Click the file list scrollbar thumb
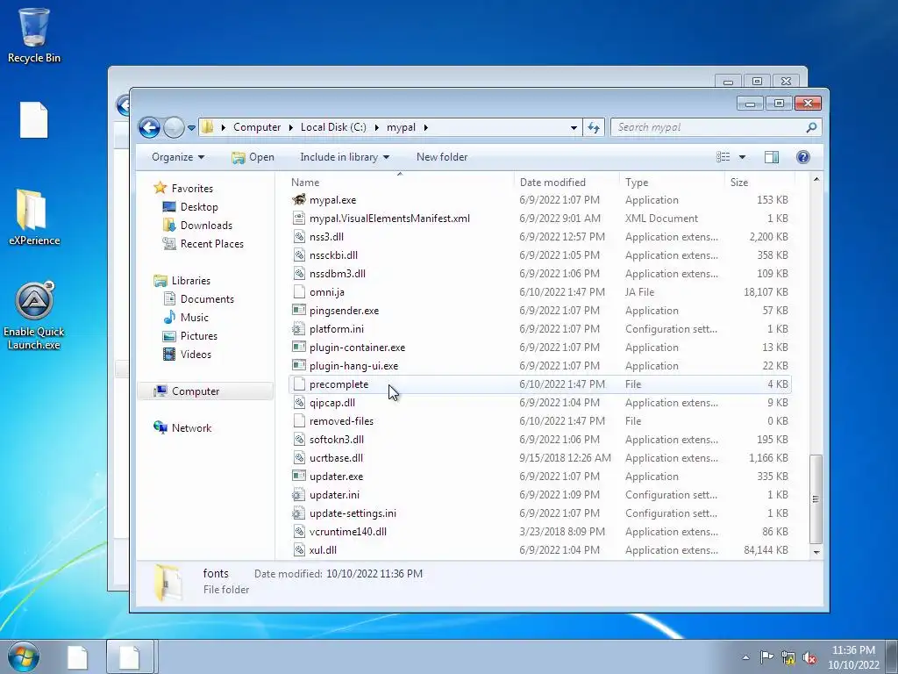 (816, 498)
